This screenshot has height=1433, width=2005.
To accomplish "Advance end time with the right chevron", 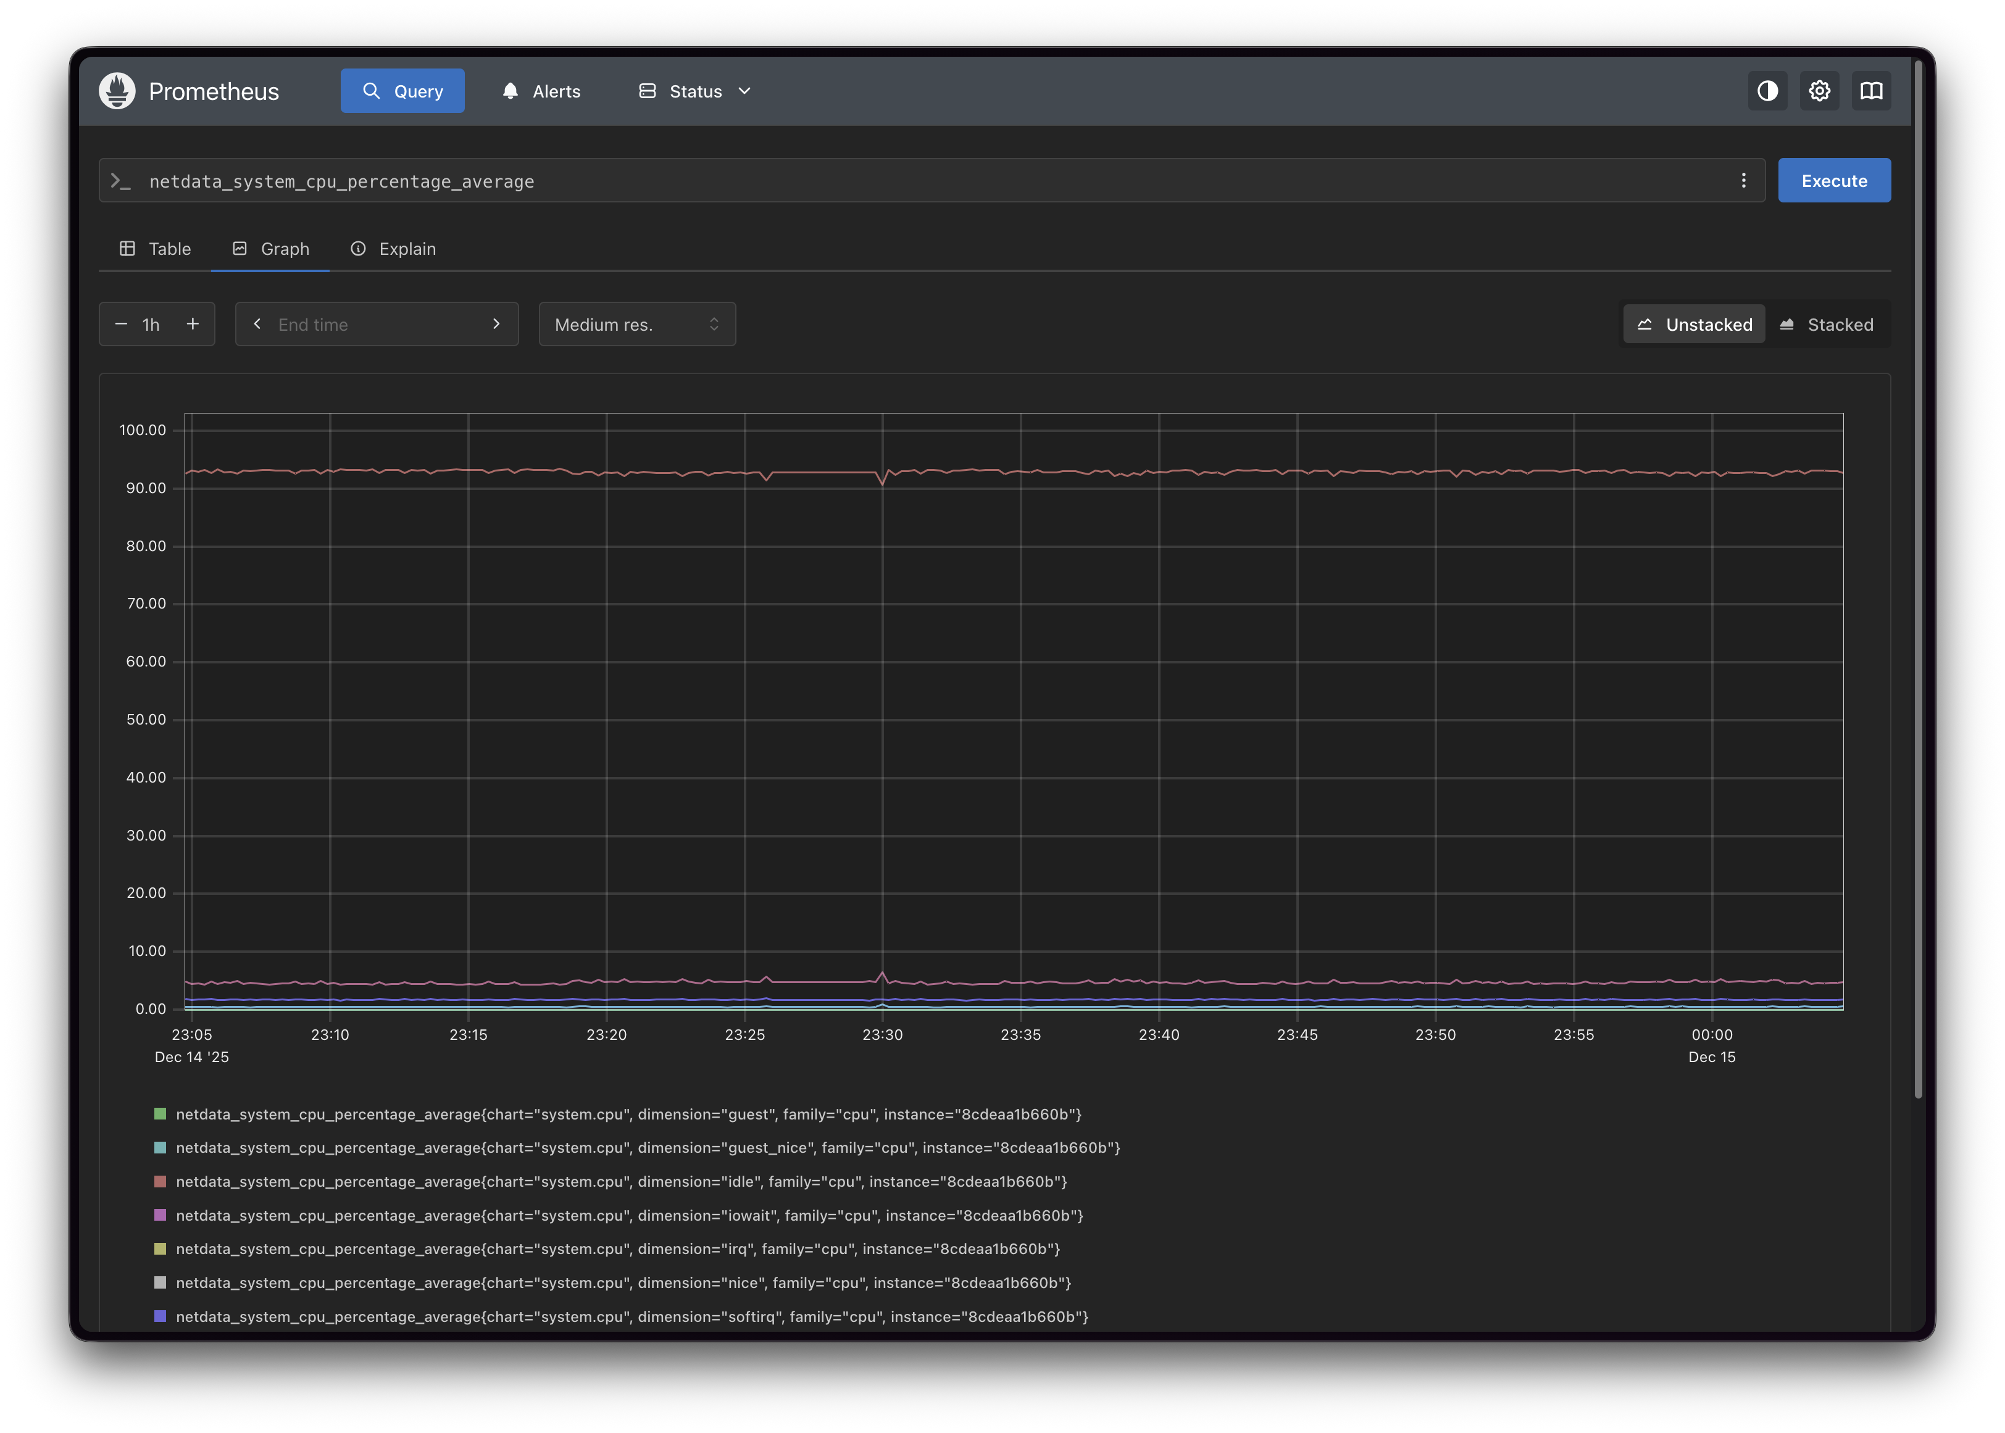I will click(x=497, y=324).
